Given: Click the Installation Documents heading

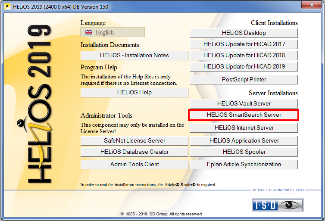Looking at the screenshot, I should pyautogui.click(x=110, y=45).
